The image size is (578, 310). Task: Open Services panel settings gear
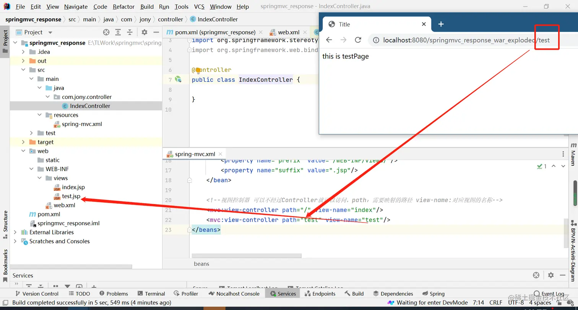[x=550, y=275]
